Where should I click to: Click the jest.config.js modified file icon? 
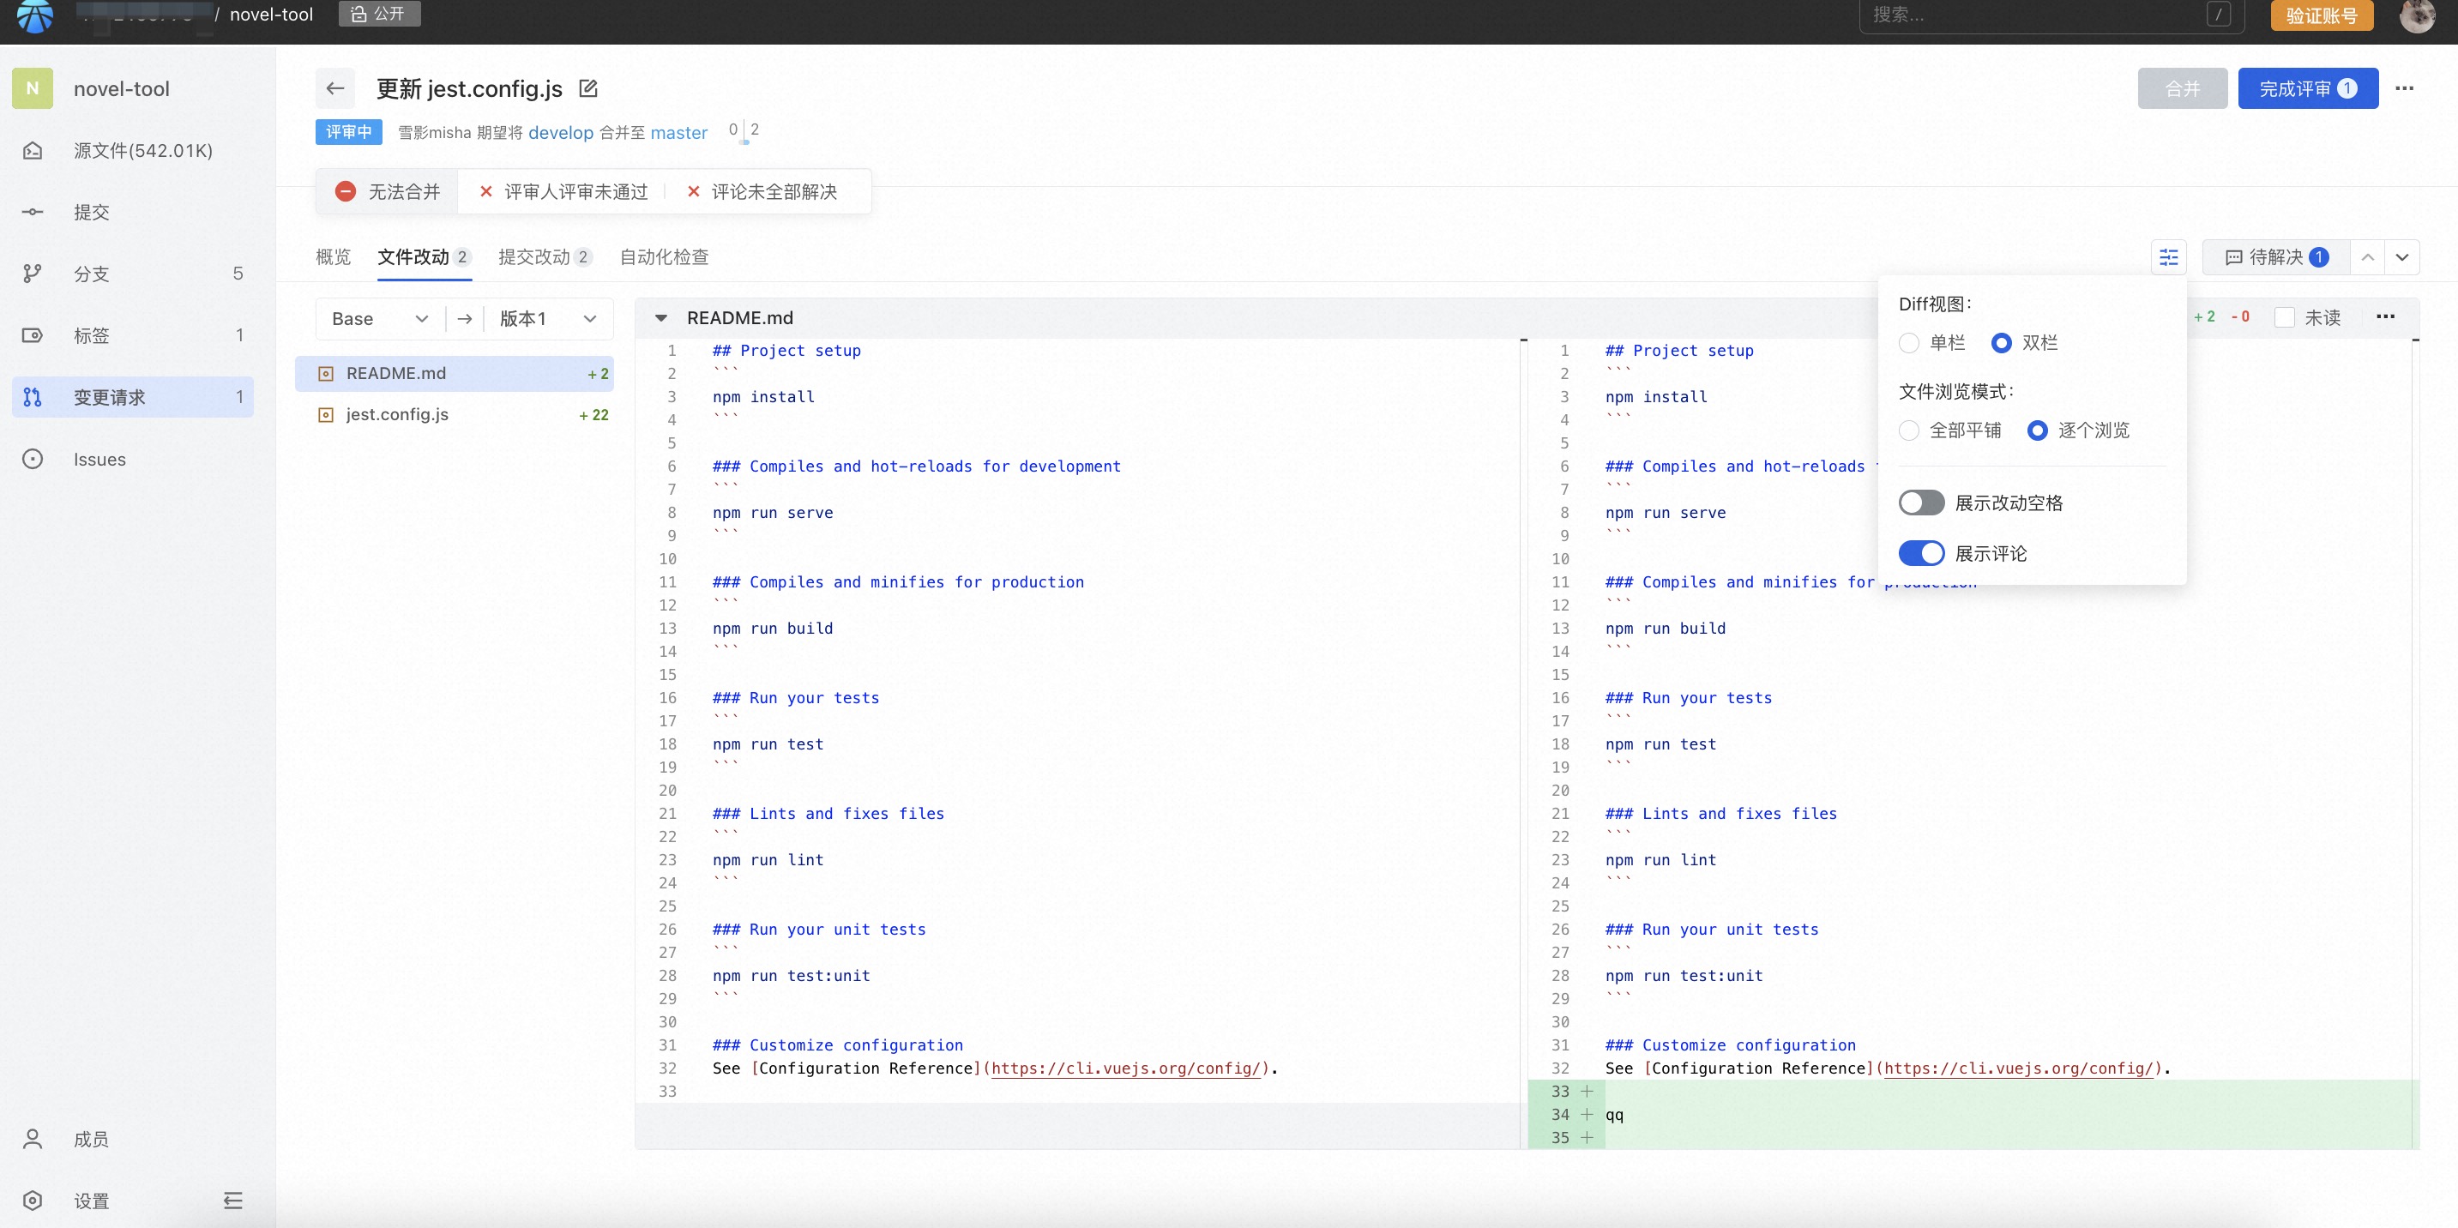325,414
